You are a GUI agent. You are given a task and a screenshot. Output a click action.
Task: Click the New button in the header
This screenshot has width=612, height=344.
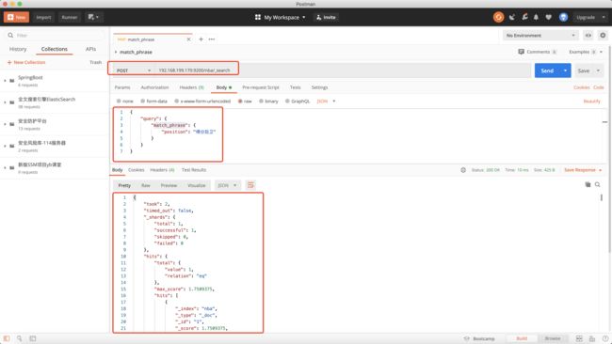point(16,17)
